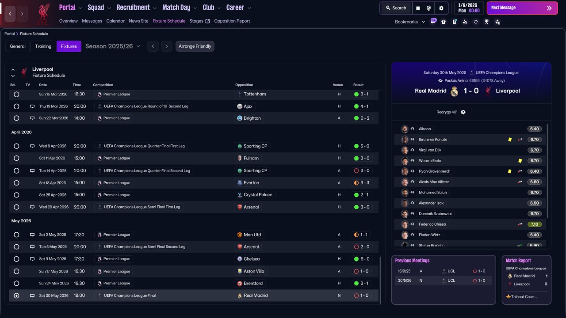Switch to the Overview tab
The image size is (566, 318).
[68, 21]
